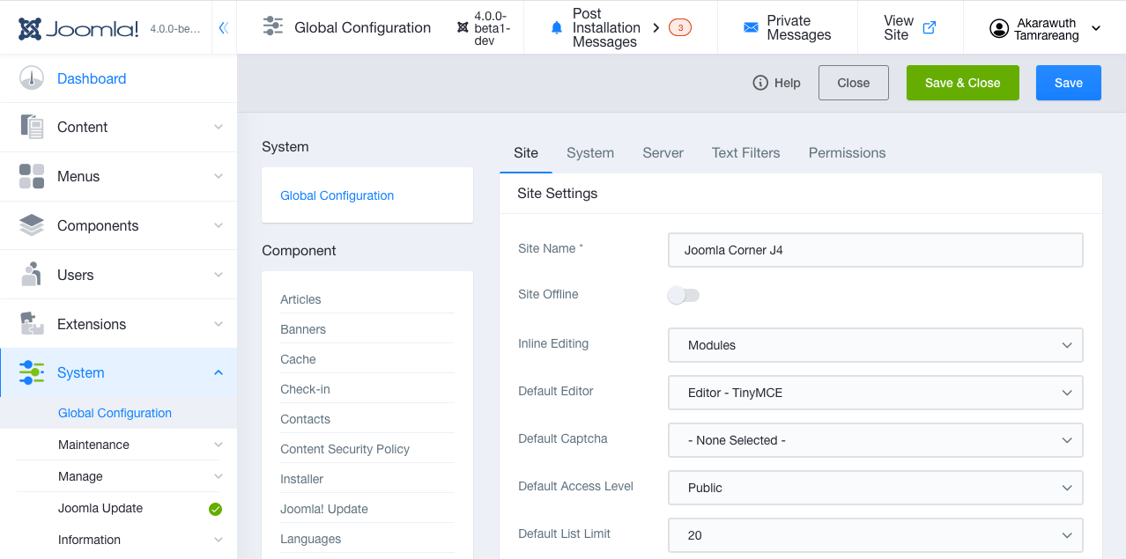The height and width of the screenshot is (559, 1126).
Task: Expand the Menus menu chevron
Action: click(219, 176)
